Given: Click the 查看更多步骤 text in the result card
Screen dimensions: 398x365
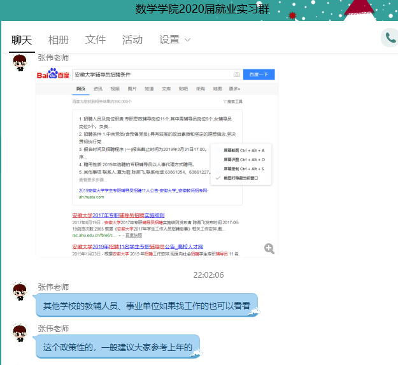Looking at the screenshot, I should (x=93, y=180).
